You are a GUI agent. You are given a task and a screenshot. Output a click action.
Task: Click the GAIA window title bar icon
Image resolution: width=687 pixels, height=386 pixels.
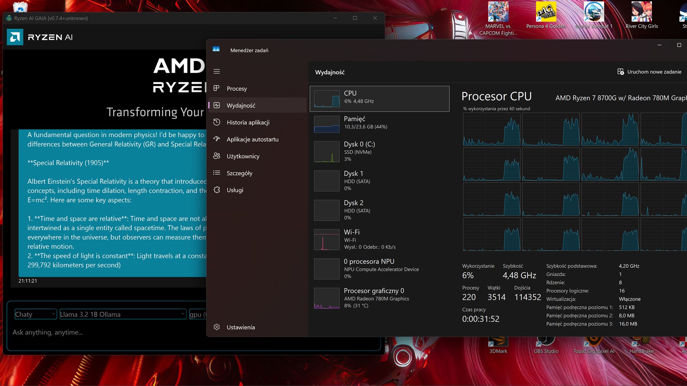point(9,18)
